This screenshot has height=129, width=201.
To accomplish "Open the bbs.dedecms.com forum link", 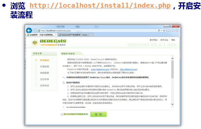I will coord(129,70).
